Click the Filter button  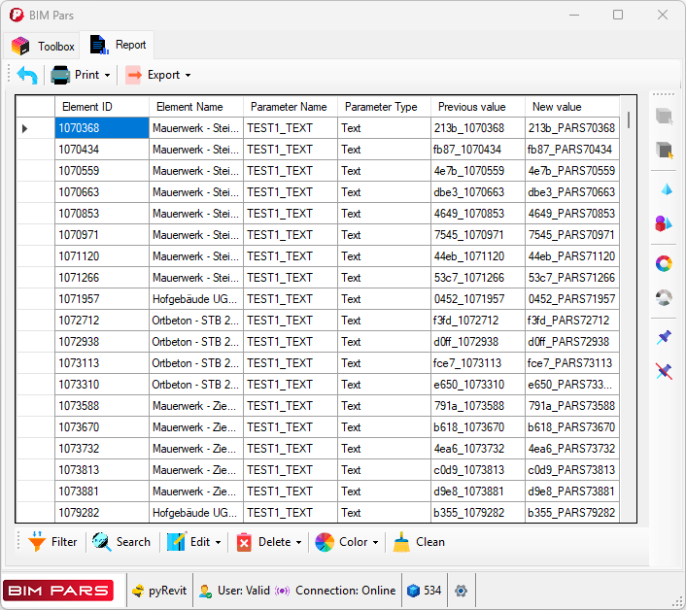[x=52, y=542]
